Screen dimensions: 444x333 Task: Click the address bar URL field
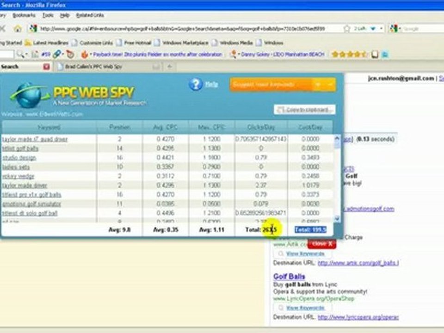187,28
